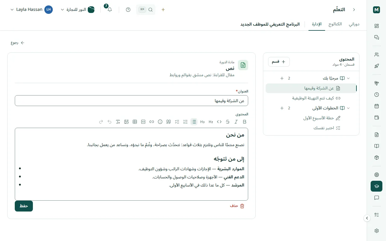Open the target goals icon in sidebar
Screen dimensions: 386x241
pyautogui.click(x=376, y=175)
